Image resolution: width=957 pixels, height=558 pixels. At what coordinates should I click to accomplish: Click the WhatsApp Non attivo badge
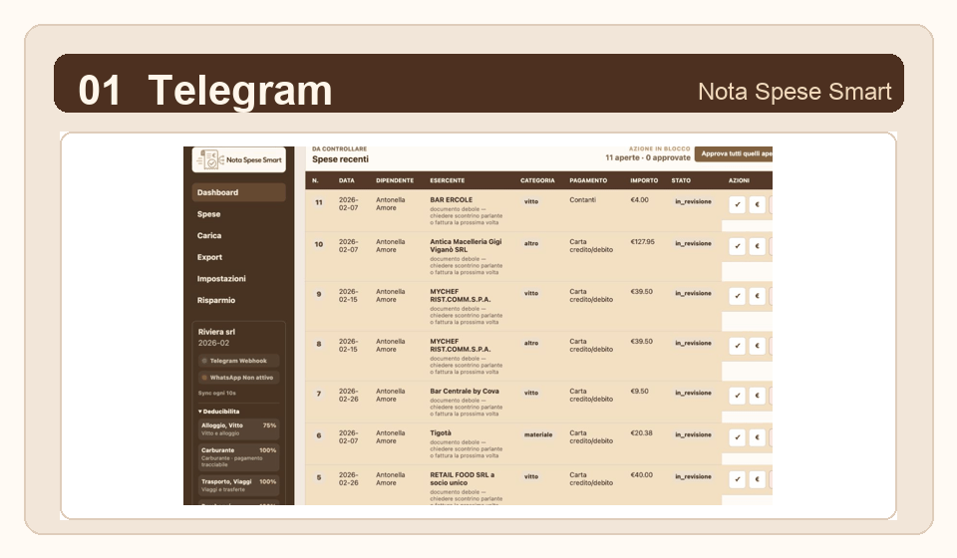(x=238, y=378)
